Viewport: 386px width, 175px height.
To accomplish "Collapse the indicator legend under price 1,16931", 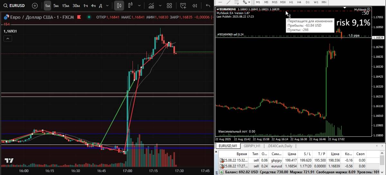I will point(8,39).
